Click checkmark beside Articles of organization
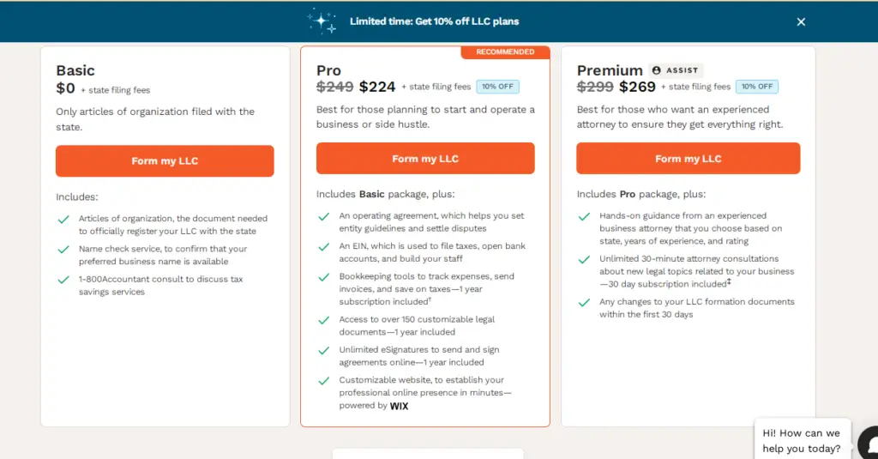The width and height of the screenshot is (878, 459). coord(63,220)
